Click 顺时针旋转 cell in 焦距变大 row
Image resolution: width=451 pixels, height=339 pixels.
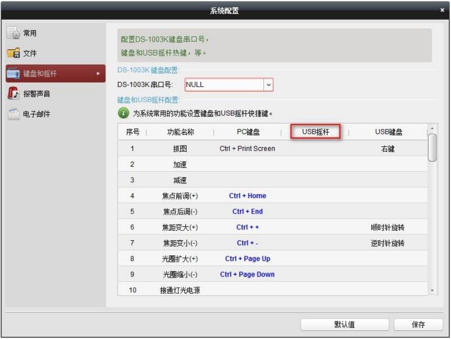click(388, 228)
